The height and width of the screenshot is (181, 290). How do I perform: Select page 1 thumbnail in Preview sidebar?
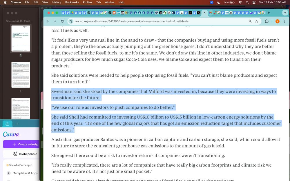(x=21, y=39)
